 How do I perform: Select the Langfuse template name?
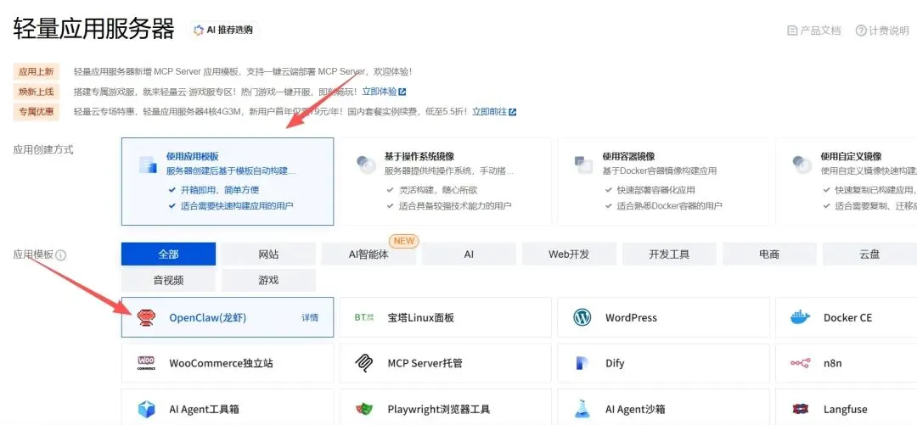[845, 409]
